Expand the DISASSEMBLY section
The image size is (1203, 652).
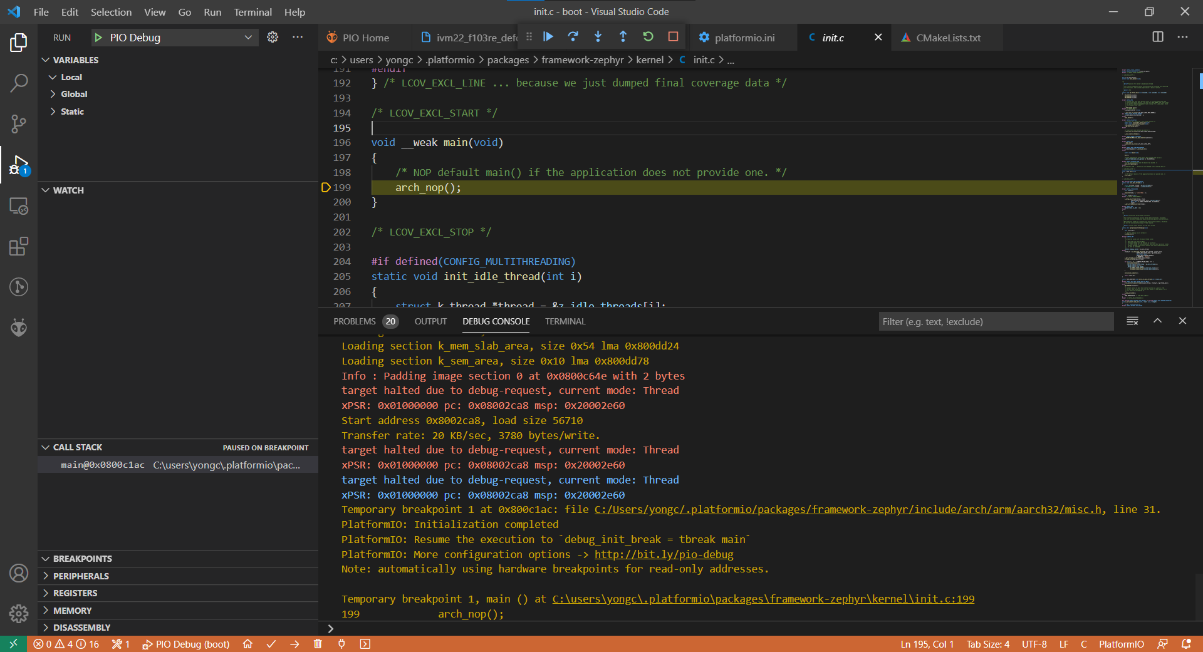46,628
